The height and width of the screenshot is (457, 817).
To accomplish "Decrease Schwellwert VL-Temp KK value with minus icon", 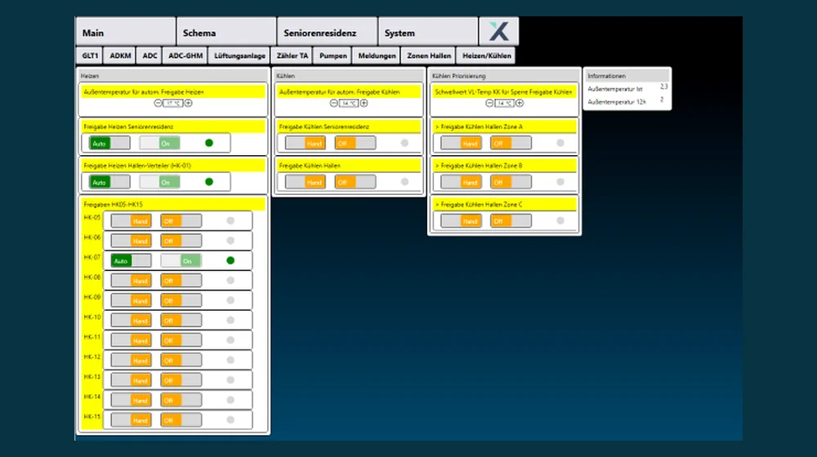I will click(x=489, y=103).
